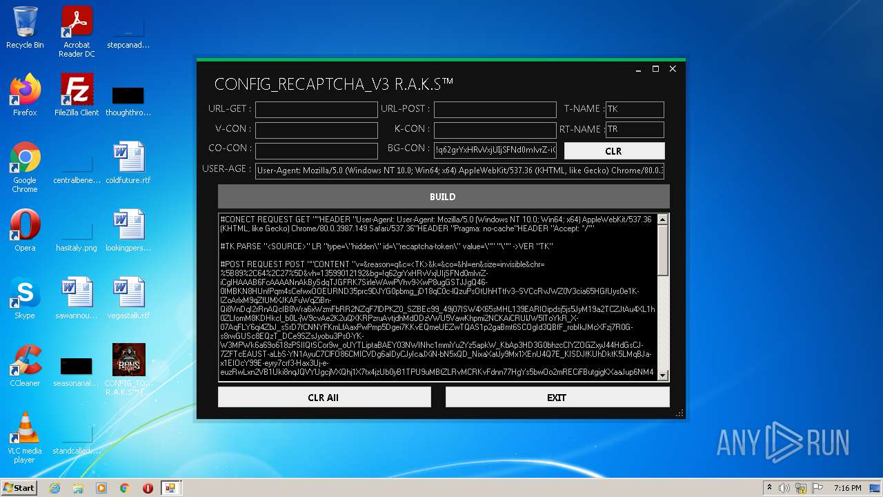Focus the V-CON input field
Image resolution: width=883 pixels, height=497 pixels.
(x=317, y=130)
